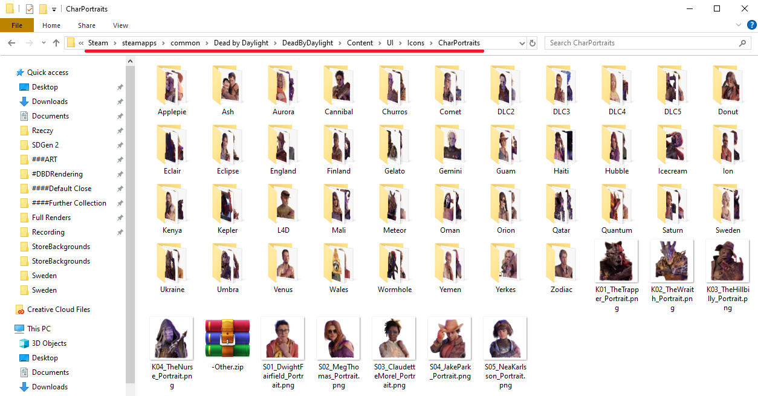Expand the ribbon with chevron arrow
The height and width of the screenshot is (396, 758).
(x=738, y=25)
